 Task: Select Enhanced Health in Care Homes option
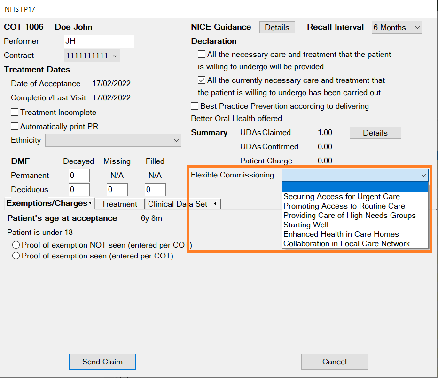pos(341,234)
